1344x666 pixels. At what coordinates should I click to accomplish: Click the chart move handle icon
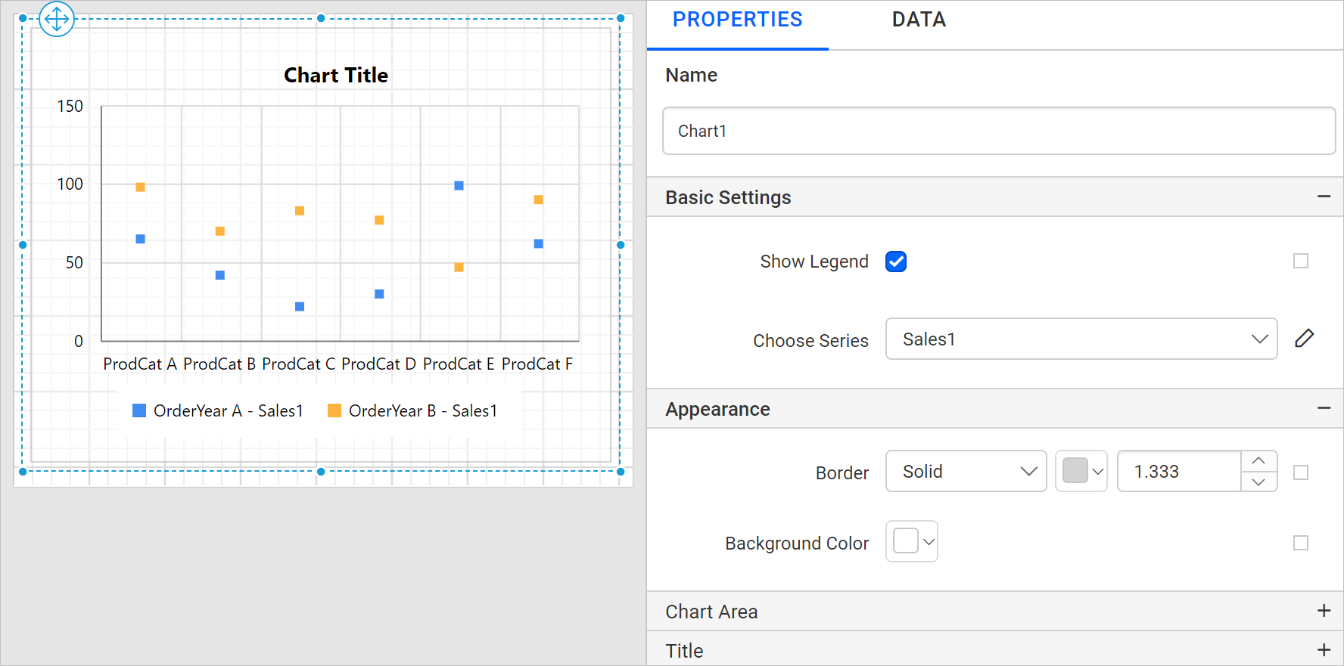point(57,19)
